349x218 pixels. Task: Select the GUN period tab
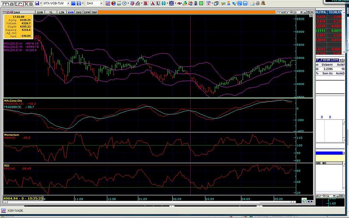point(40,12)
